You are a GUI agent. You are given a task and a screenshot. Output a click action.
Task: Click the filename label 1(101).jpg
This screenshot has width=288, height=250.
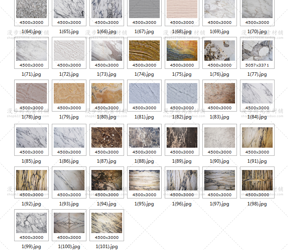pyautogui.click(x=107, y=247)
